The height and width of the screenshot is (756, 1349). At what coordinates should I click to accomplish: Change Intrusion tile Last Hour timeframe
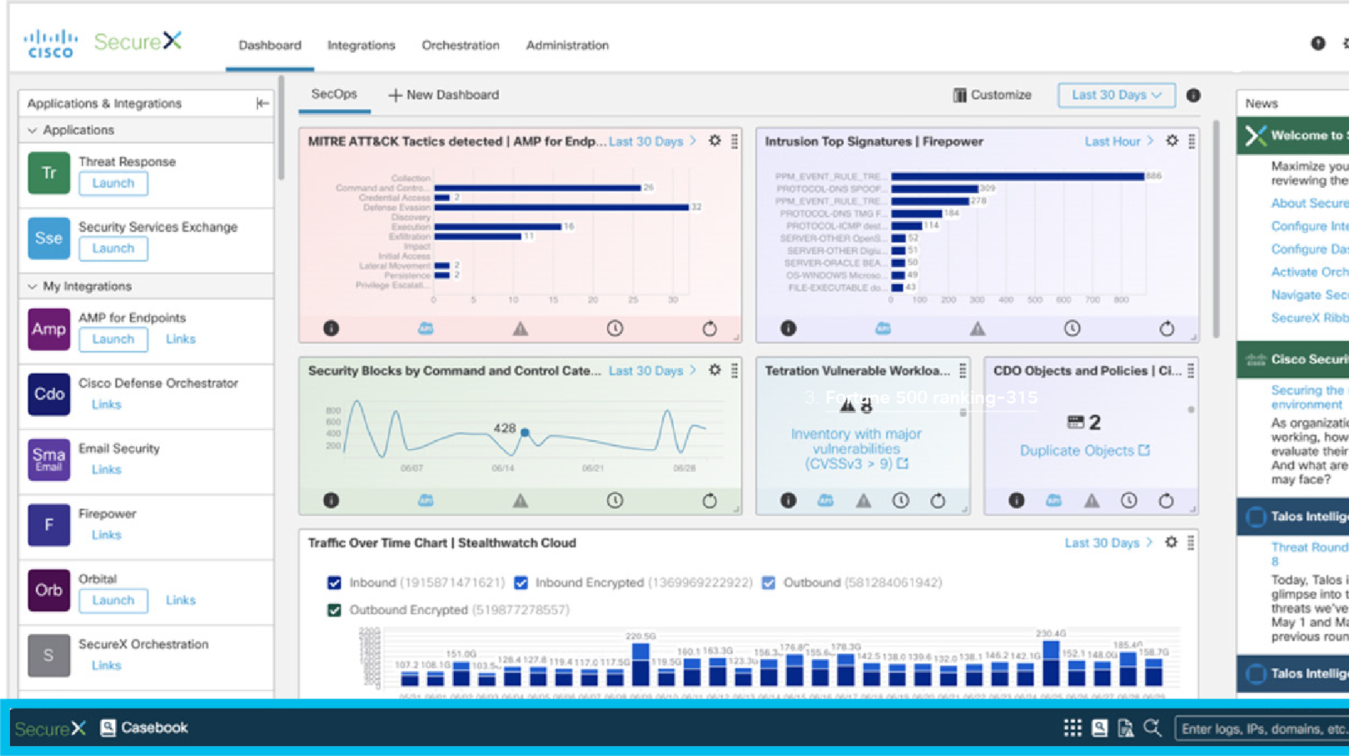[x=1119, y=141]
